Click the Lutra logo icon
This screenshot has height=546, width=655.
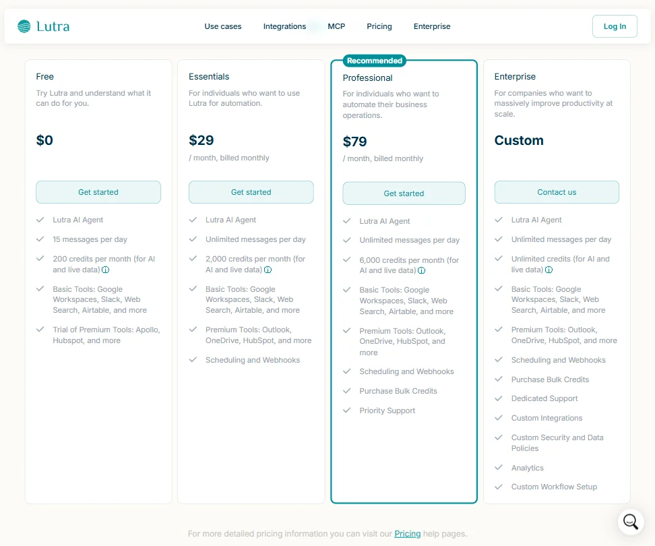tap(24, 26)
